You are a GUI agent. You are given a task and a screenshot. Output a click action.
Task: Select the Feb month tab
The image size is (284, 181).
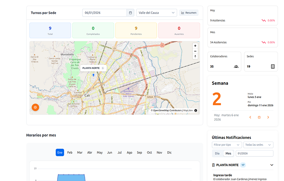click(70, 152)
